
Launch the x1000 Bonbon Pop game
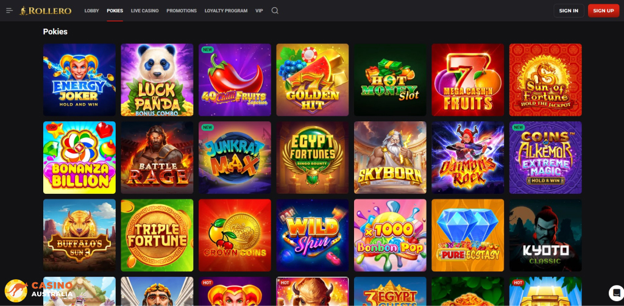[x=390, y=235]
